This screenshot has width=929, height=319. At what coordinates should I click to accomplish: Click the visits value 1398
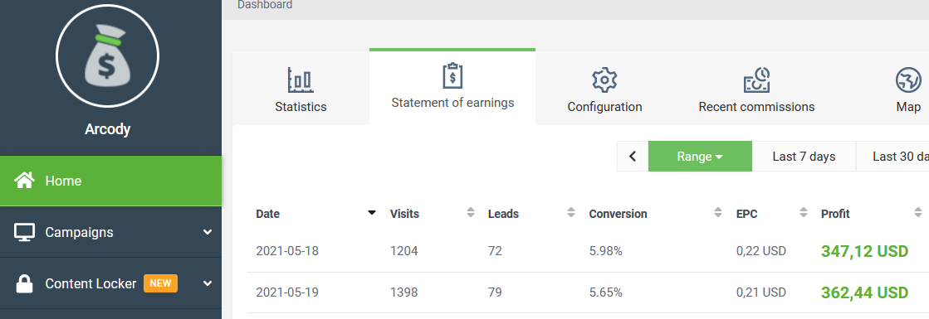coord(404,292)
